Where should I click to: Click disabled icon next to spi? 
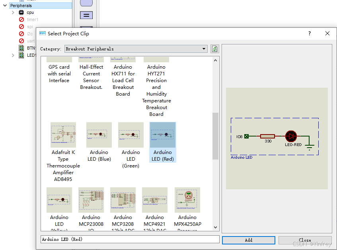coord(21,27)
